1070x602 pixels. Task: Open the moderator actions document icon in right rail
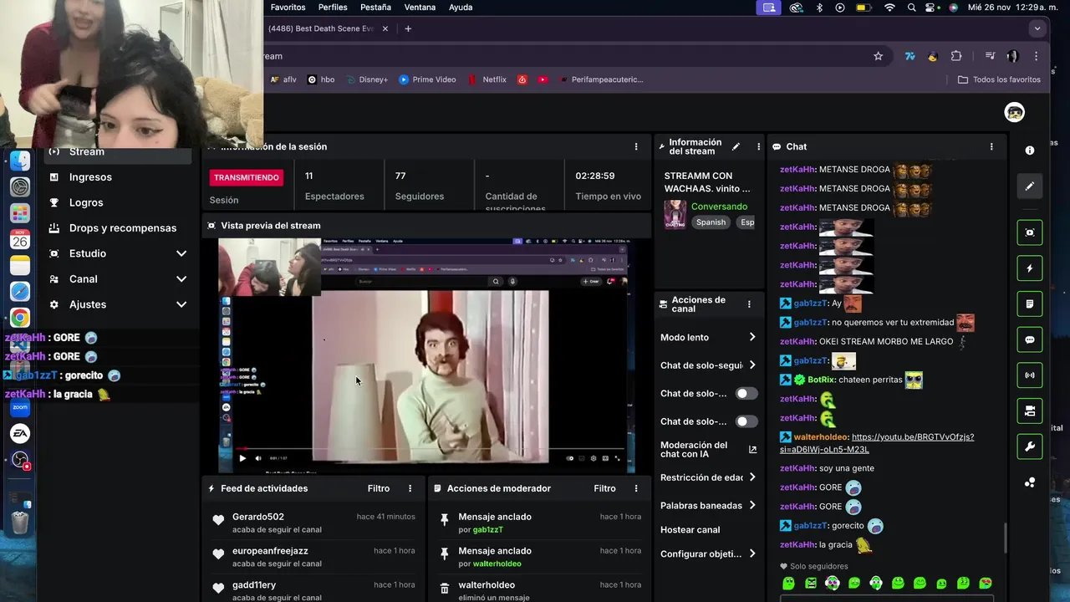[1030, 304]
